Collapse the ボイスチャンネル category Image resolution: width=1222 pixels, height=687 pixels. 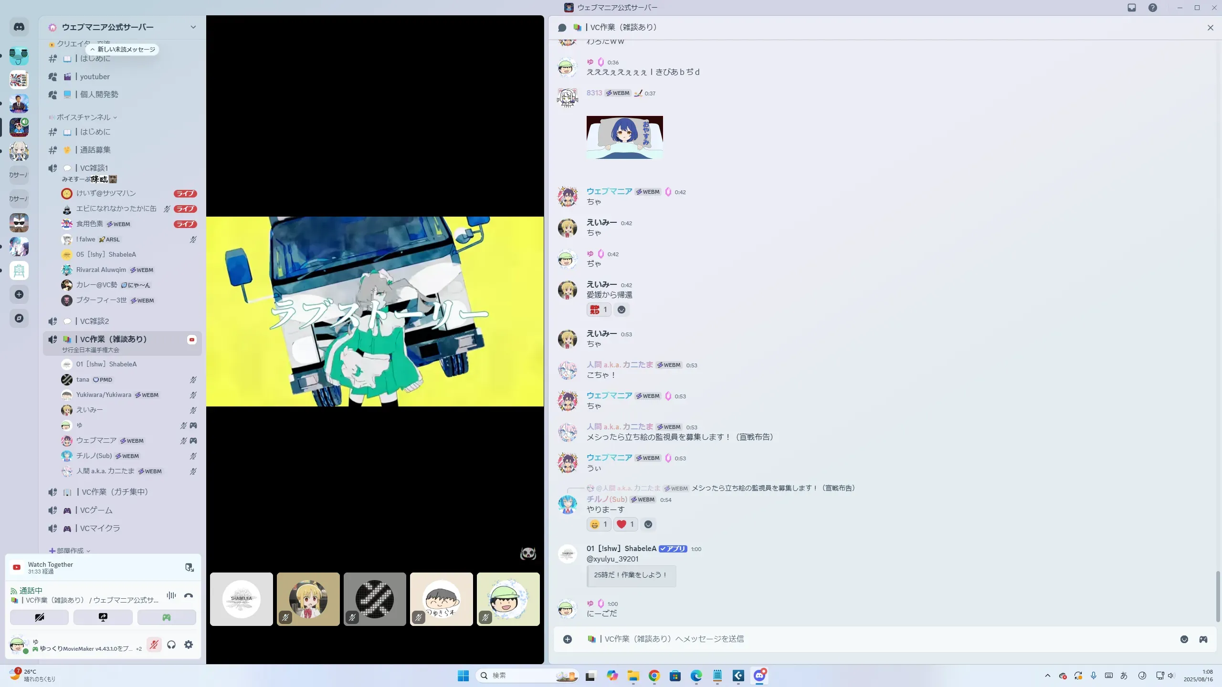84,117
